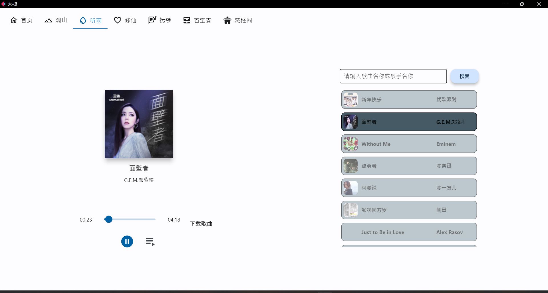Click the playback progress slider handle
The image size is (548, 293).
(x=108, y=219)
